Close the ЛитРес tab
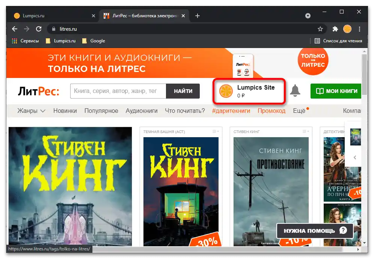Image resolution: width=374 pixels, height=259 pixels. (x=183, y=16)
